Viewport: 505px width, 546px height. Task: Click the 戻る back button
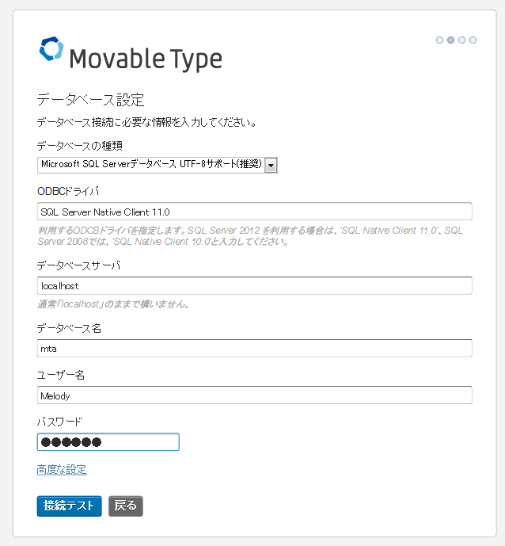point(126,506)
